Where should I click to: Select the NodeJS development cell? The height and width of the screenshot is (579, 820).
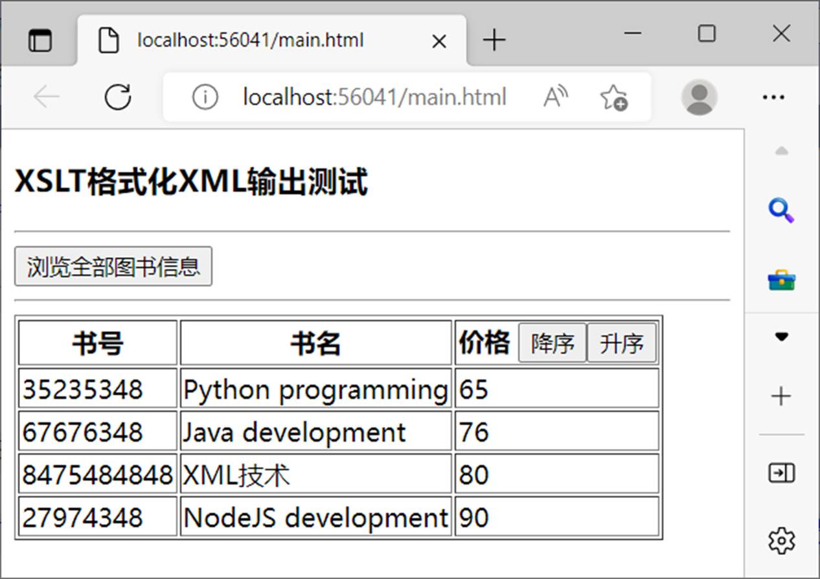point(315,517)
